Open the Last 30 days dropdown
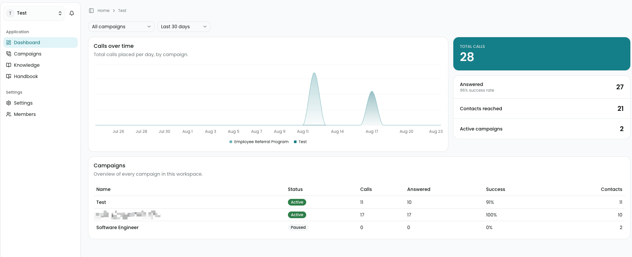Viewport: 632px width, 257px height. pyautogui.click(x=184, y=27)
